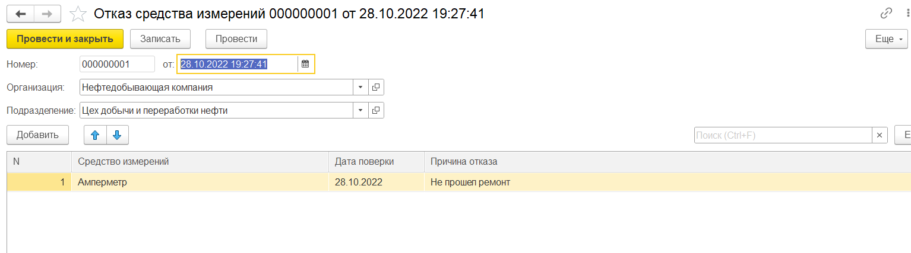
Task: Move selected row up with blue arrow
Action: coord(95,135)
